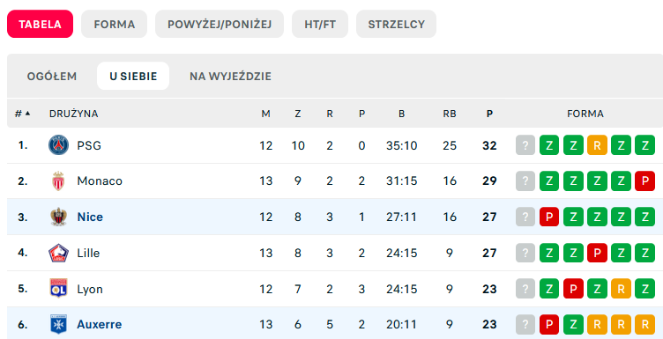
Task: Click PSG's orange R form badge
Action: (597, 145)
